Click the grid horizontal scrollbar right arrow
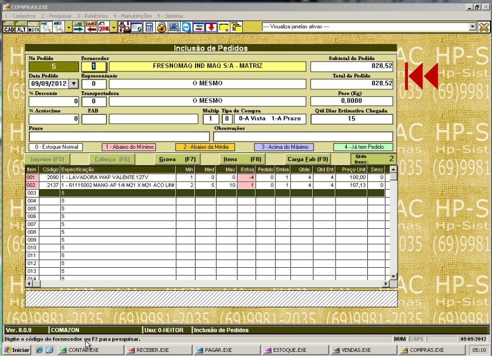Image resolution: width=492 pixels, height=356 pixels. [386, 284]
